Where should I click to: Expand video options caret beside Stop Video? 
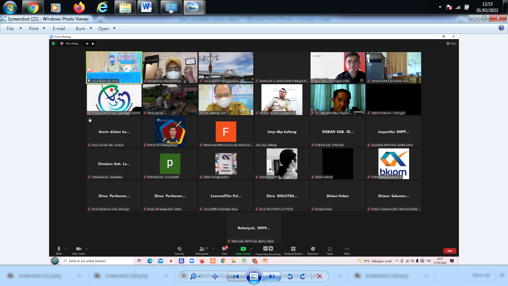pyautogui.click(x=87, y=249)
